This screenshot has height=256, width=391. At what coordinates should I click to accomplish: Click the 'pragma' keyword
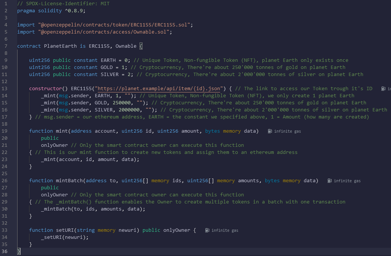point(26,11)
